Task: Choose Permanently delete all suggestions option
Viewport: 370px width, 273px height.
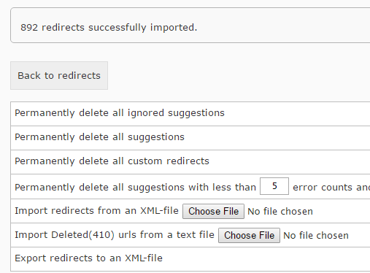Action: [x=99, y=137]
